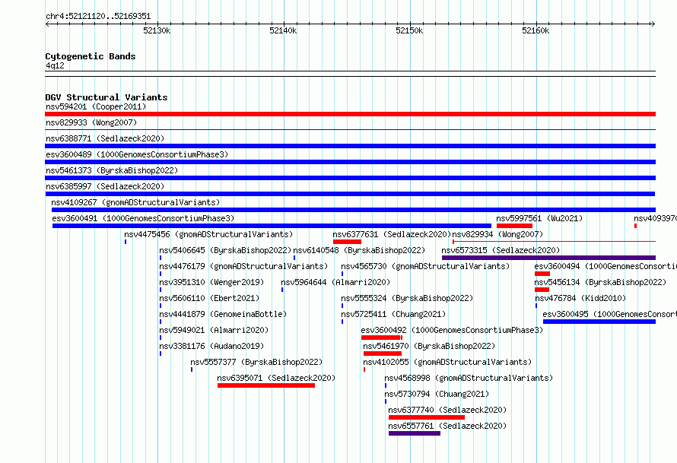Open nsv5997561 (Wu2021) variant label
Image resolution: width=677 pixels, height=463 pixels.
click(539, 218)
